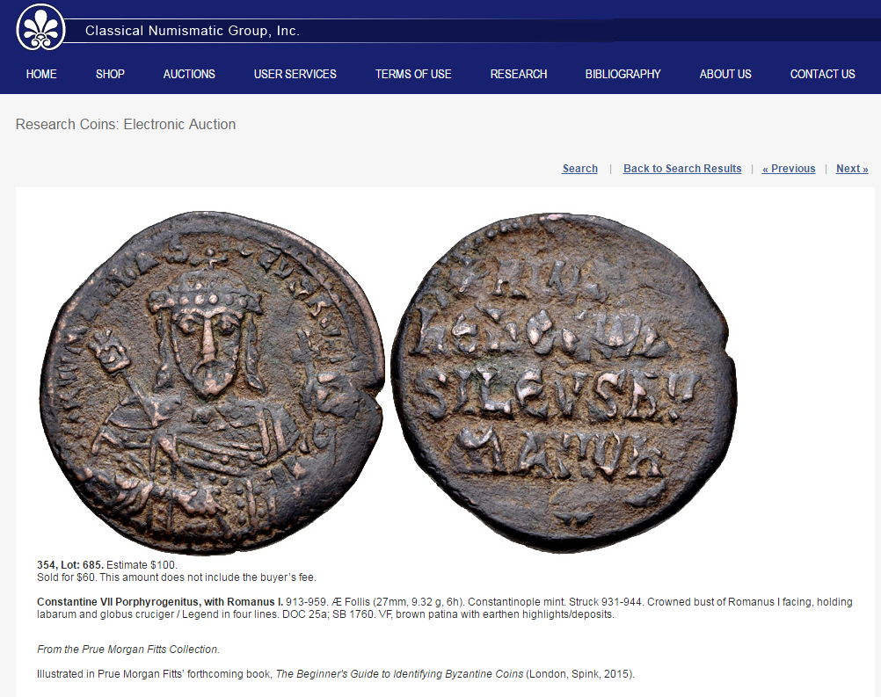Click the coin reverse image with legend
This screenshot has height=697, width=881.
[x=564, y=382]
